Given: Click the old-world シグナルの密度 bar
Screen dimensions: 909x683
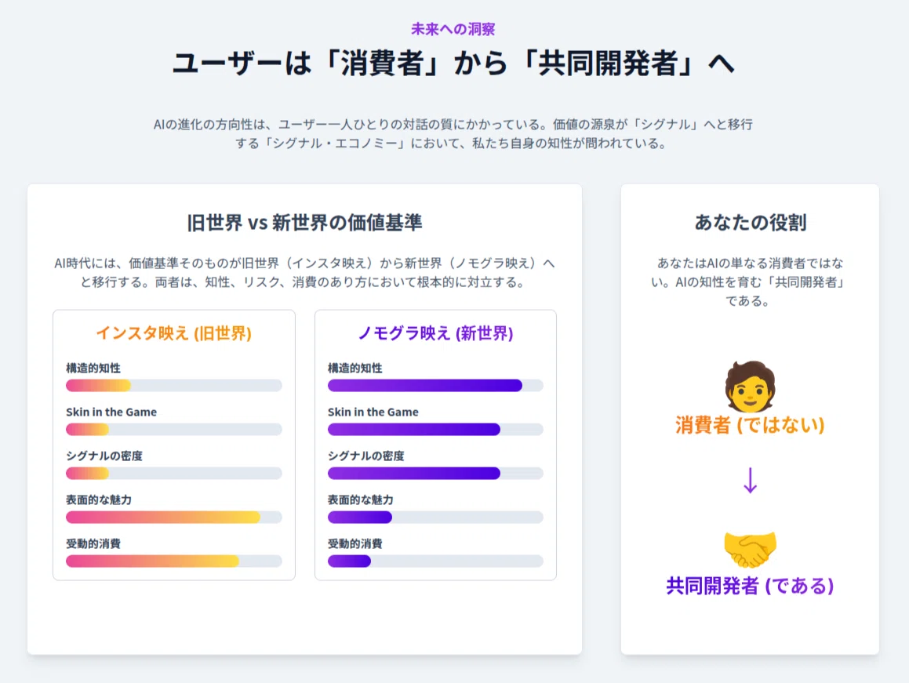Looking at the screenshot, I should coord(174,474).
